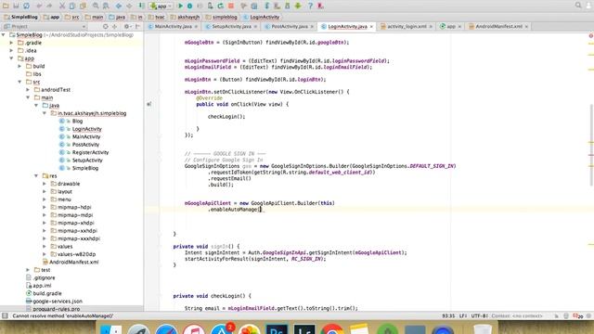Viewport: 594px width, 334px height.
Task: Click the Replace icon in toolbar
Action: tap(106, 6)
